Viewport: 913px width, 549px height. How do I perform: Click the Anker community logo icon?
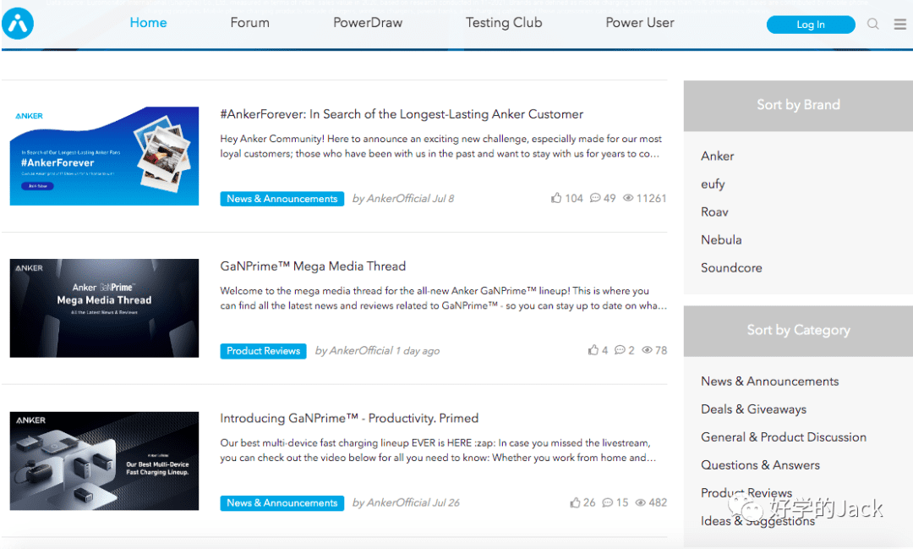(18, 24)
